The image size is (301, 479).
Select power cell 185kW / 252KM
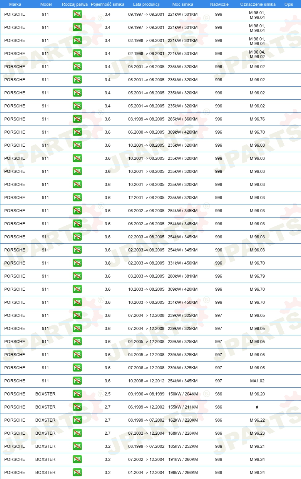click(182, 446)
